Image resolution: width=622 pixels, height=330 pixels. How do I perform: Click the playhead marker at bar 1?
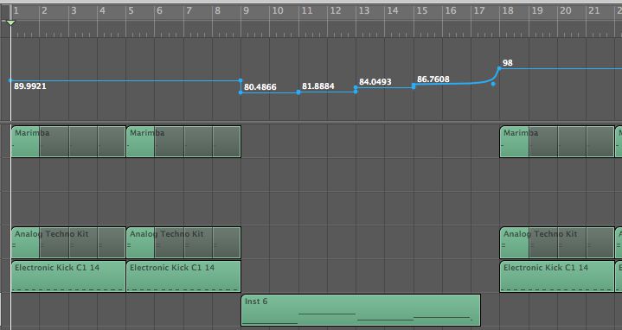click(x=10, y=23)
